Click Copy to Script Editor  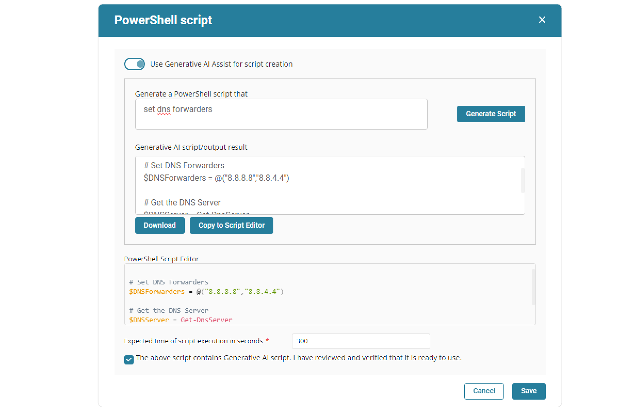(x=231, y=225)
